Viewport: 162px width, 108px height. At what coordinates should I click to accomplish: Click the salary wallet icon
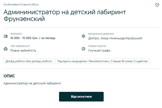5,36
